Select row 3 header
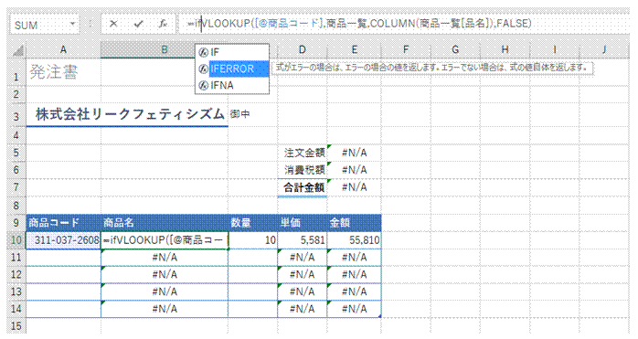638x339 pixels. point(16,116)
